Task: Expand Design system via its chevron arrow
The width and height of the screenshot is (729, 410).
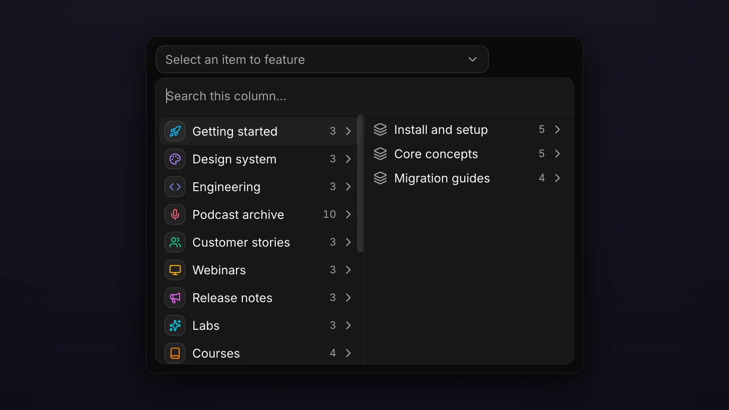Action: click(348, 159)
